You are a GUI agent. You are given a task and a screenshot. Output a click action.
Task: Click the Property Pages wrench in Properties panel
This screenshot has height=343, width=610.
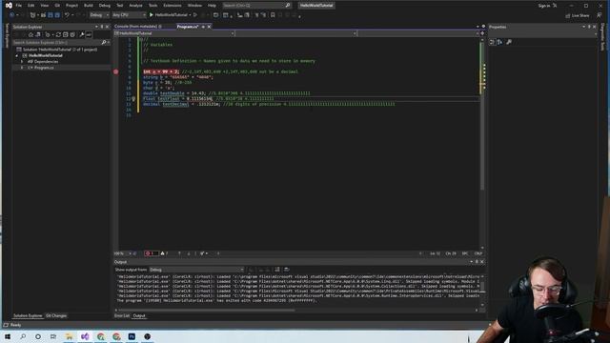pos(509,42)
